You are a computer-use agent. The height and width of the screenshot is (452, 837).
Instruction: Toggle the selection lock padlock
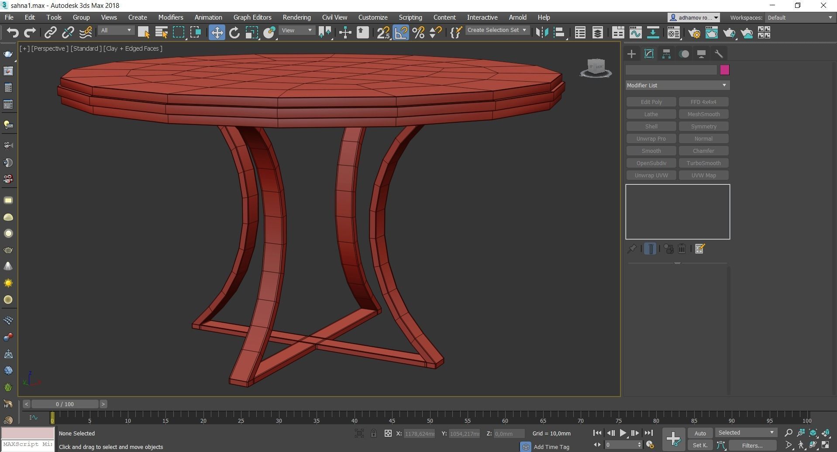tap(374, 433)
